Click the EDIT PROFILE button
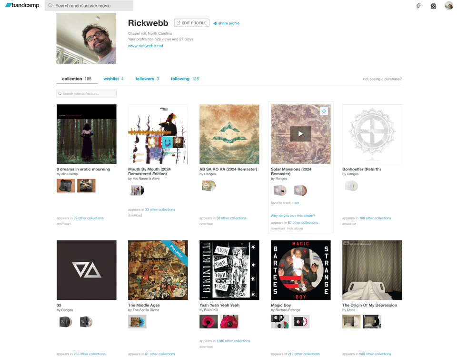 coord(191,23)
